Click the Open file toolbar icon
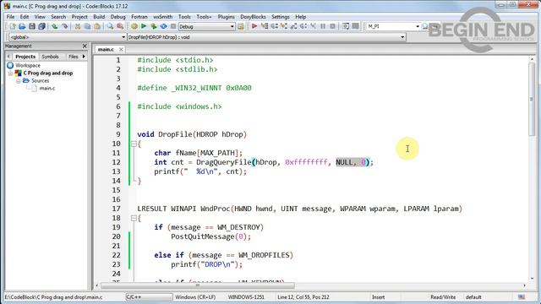The width and height of the screenshot is (541, 304). click(23, 26)
